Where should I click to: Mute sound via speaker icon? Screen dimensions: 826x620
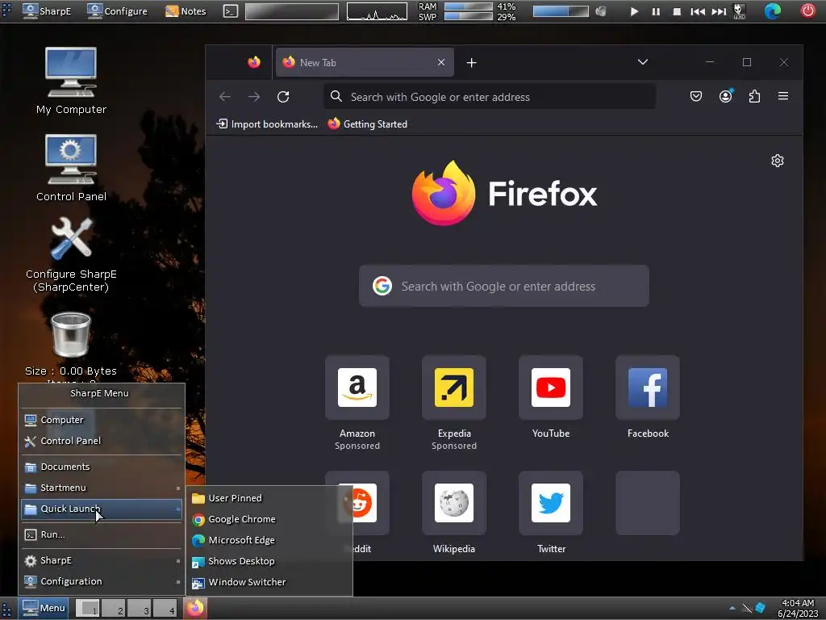tap(600, 11)
